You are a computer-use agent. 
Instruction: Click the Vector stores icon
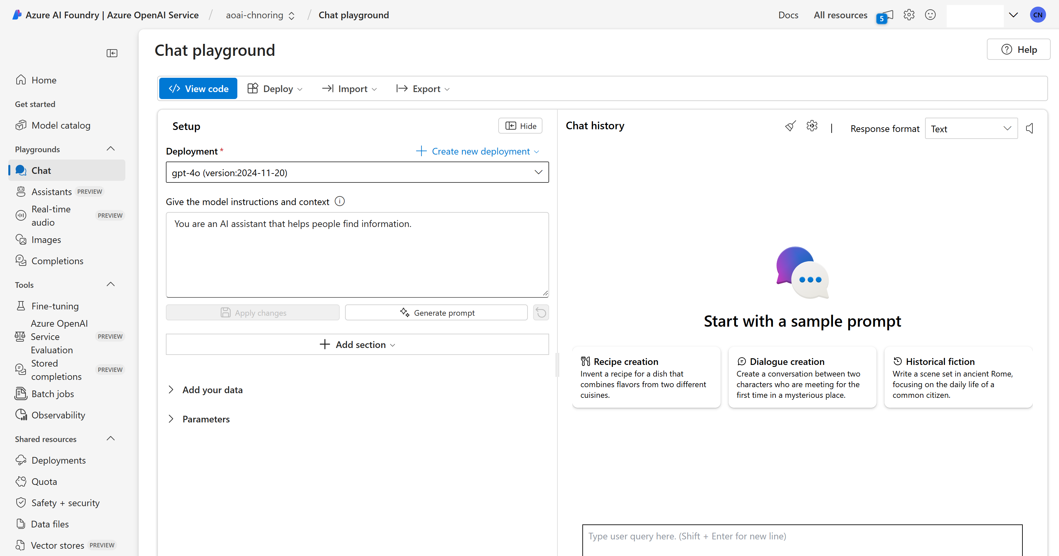tap(20, 545)
